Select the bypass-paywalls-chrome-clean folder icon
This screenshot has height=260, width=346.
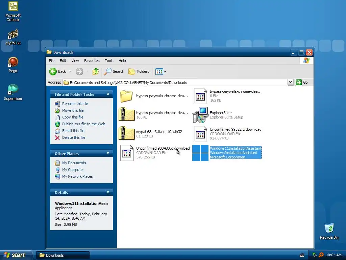[x=126, y=96]
